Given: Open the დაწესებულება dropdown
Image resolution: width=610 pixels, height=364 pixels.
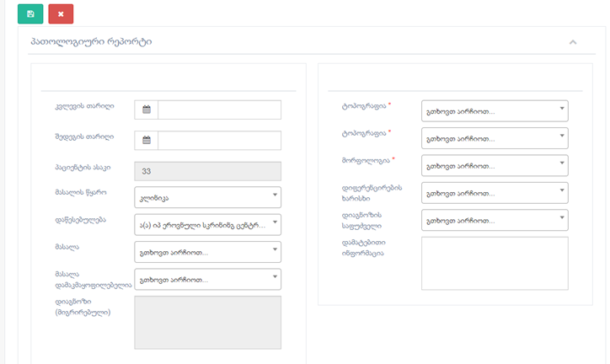Looking at the screenshot, I should (207, 224).
